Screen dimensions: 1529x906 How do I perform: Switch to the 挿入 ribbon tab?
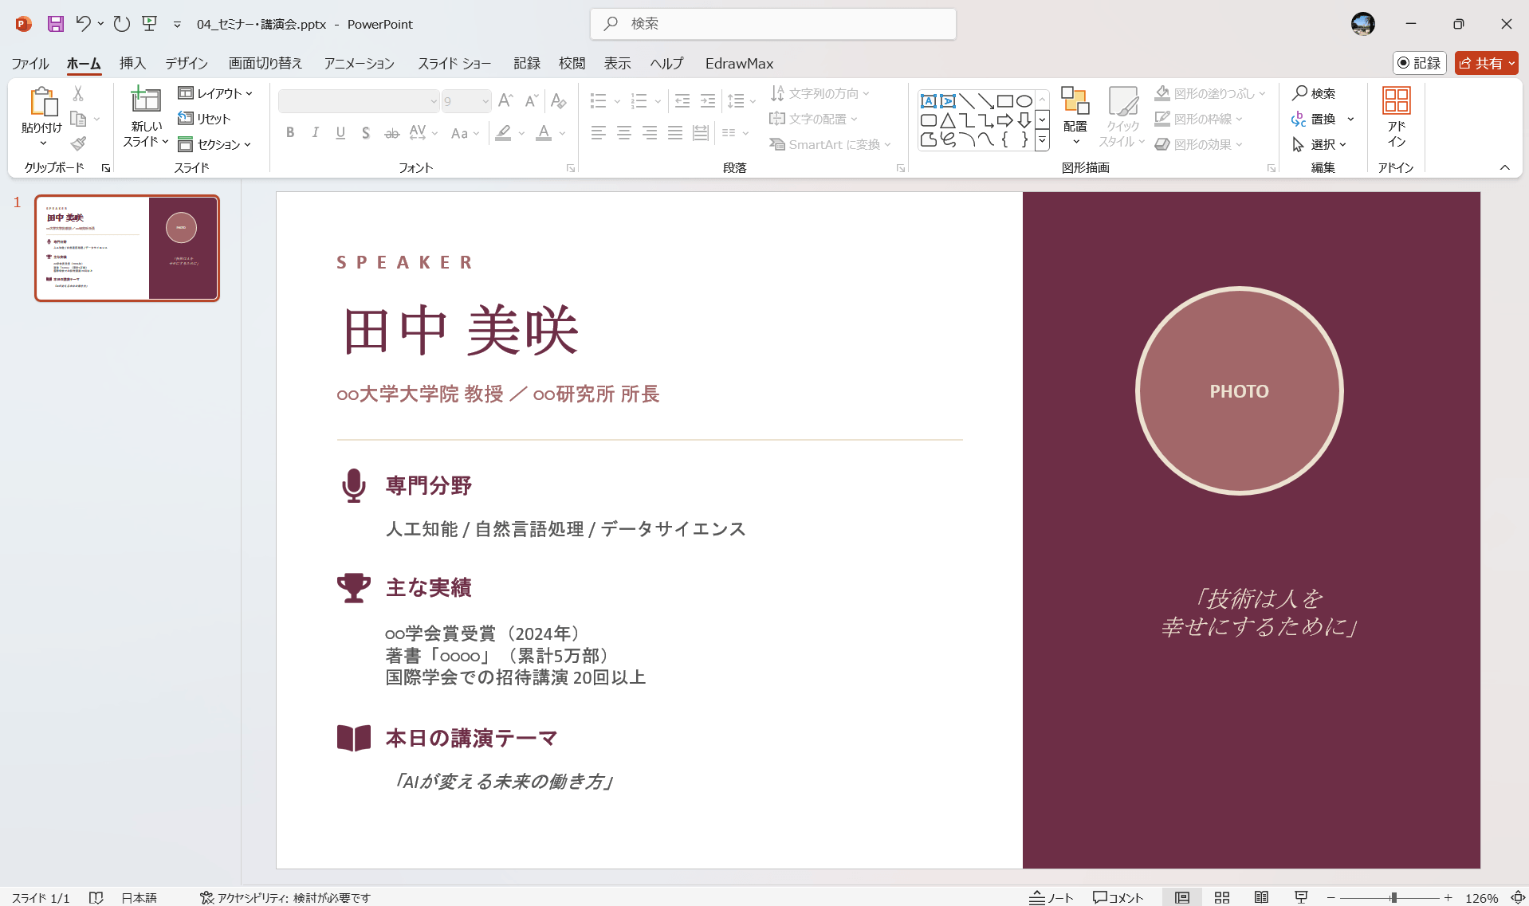tap(132, 63)
